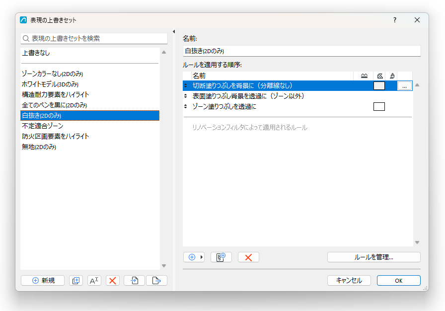445x311 pixels.
Task: Select rule 表面塗りつぶし背景を透過に（ゾーン以外）
Action: point(297,96)
